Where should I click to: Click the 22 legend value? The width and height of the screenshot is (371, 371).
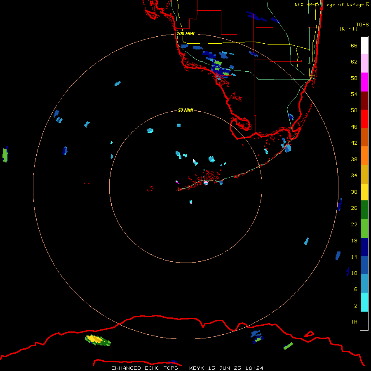[x=354, y=225]
